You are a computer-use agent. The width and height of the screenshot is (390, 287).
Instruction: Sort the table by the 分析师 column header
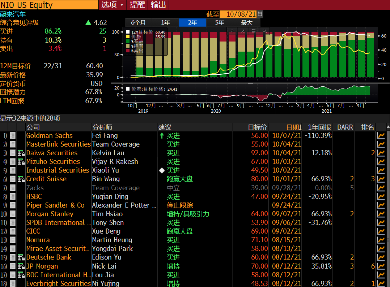coord(102,127)
